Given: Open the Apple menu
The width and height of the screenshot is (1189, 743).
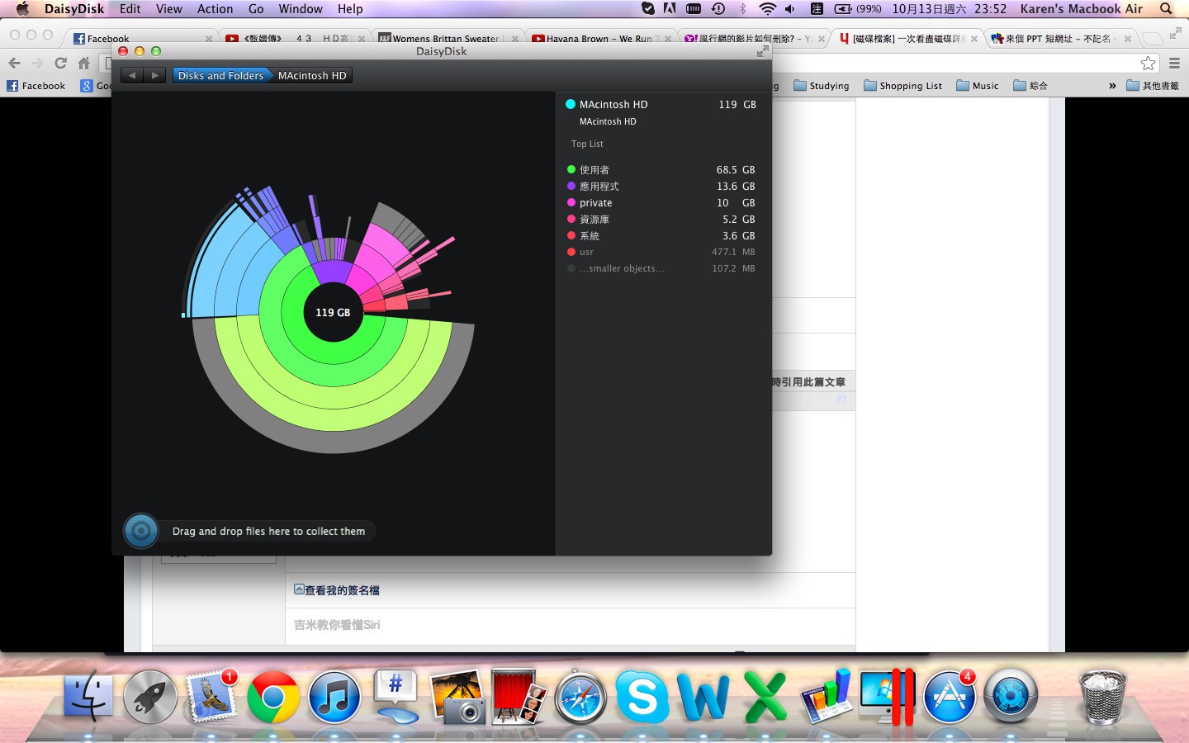Looking at the screenshot, I should click(x=22, y=9).
